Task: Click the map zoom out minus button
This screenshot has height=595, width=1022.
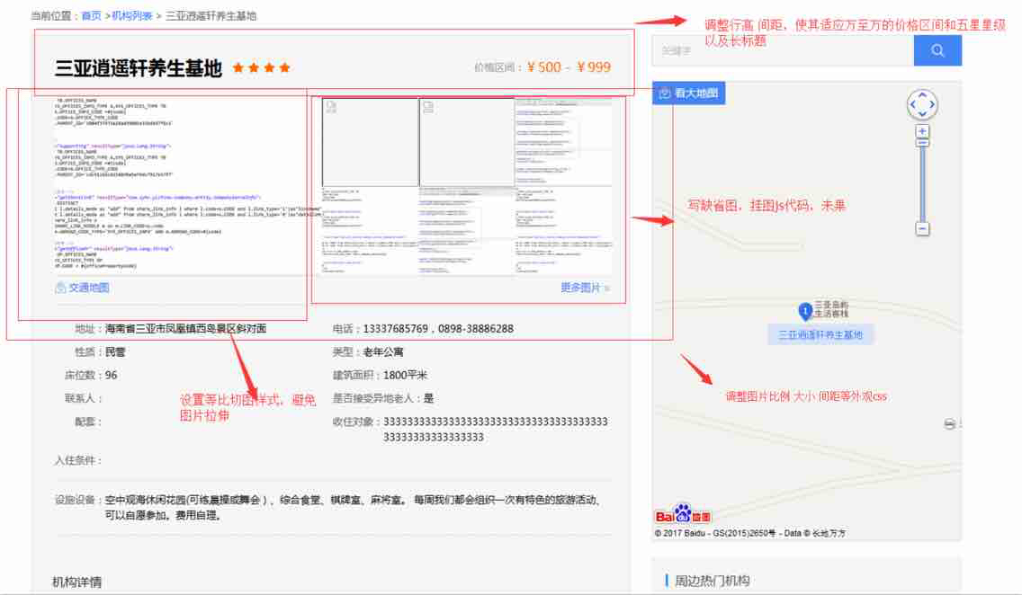Action: coord(922,229)
